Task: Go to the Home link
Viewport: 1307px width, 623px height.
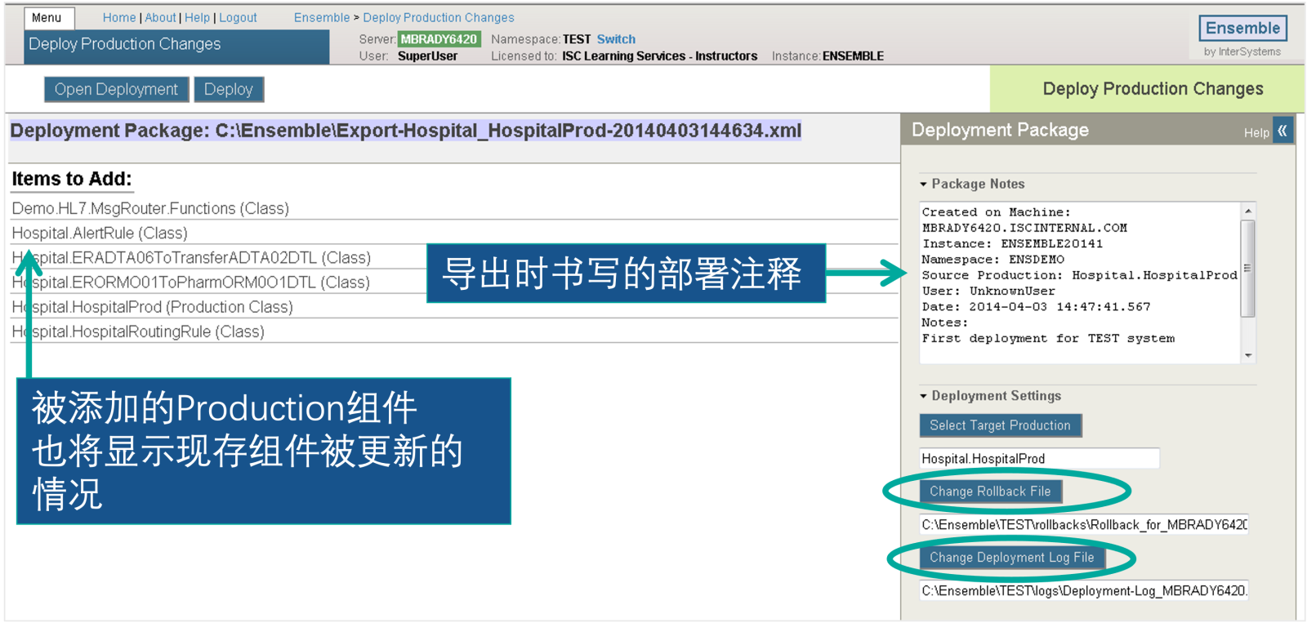Action: [119, 17]
